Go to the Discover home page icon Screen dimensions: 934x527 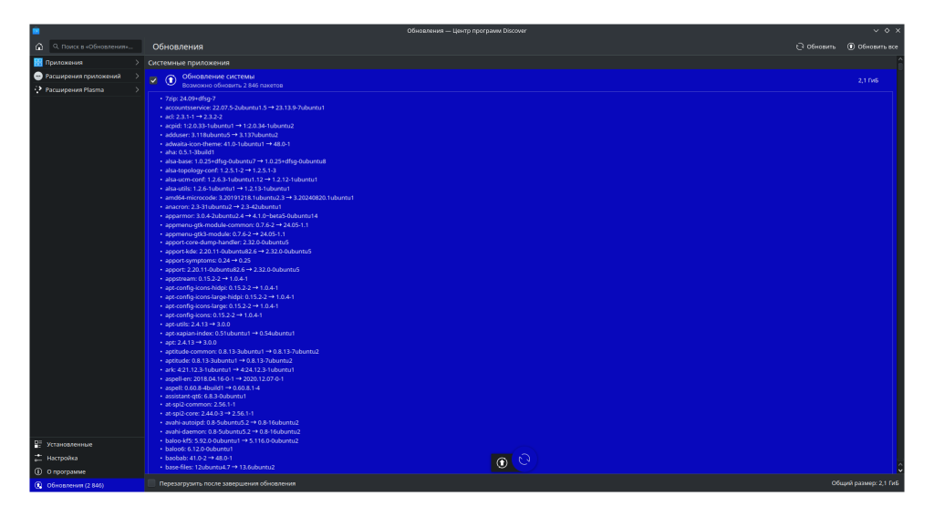(38, 46)
